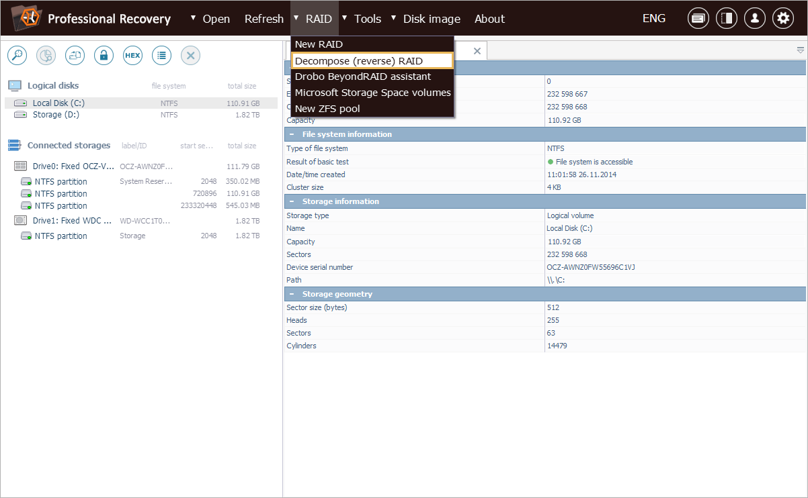The width and height of the screenshot is (808, 498).
Task: Click the 'total size' header under Logical disks
Action: pyautogui.click(x=242, y=86)
